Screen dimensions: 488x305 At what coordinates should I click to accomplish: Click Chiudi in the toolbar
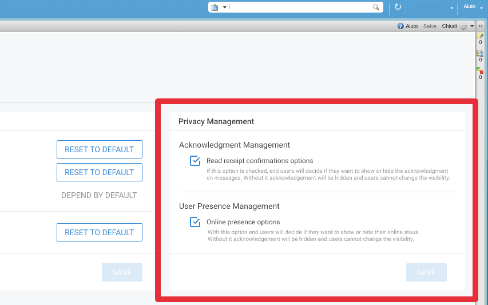click(x=449, y=26)
